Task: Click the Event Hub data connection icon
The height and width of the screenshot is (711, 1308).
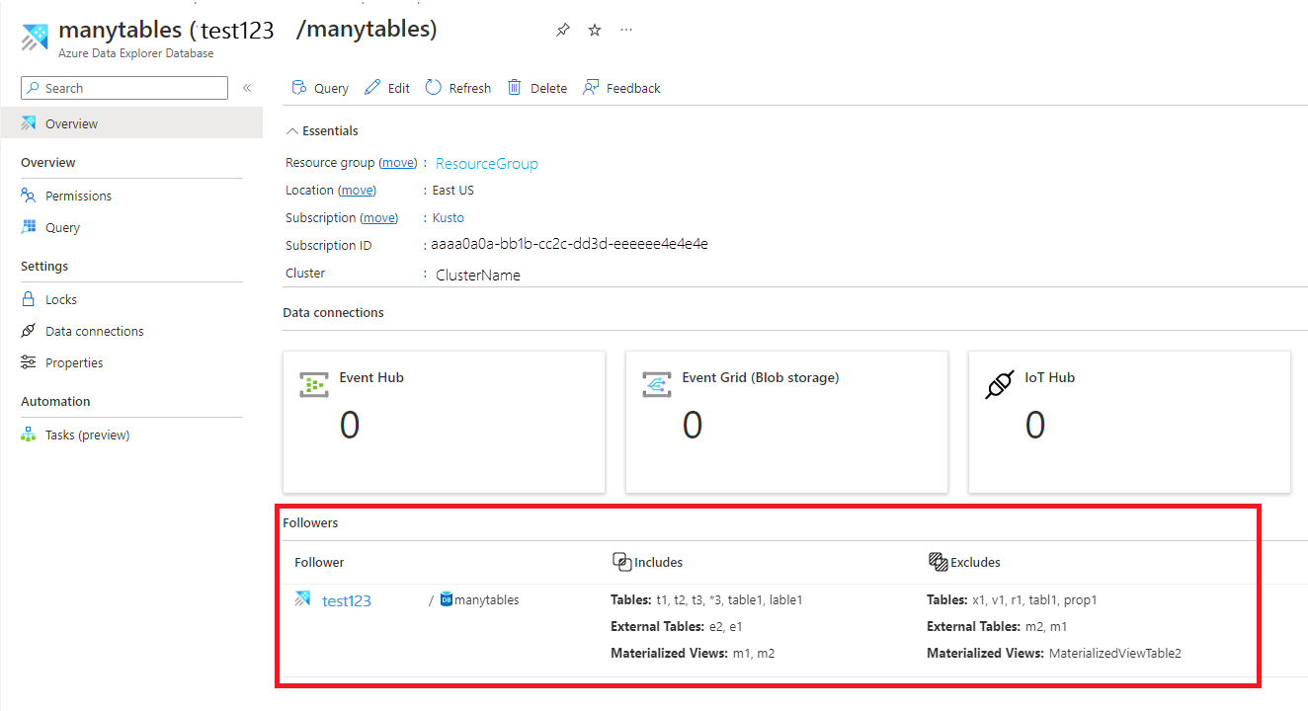Action: pyautogui.click(x=313, y=384)
